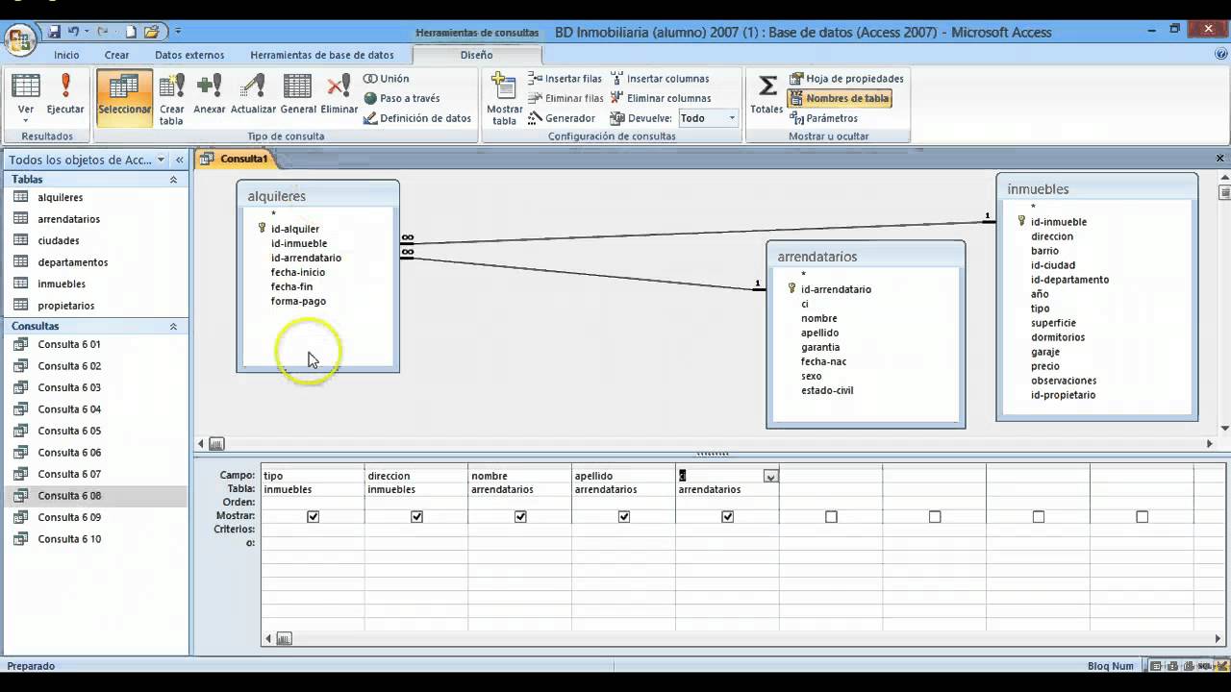
Task: Click Insertar columnas
Action: coord(660,79)
